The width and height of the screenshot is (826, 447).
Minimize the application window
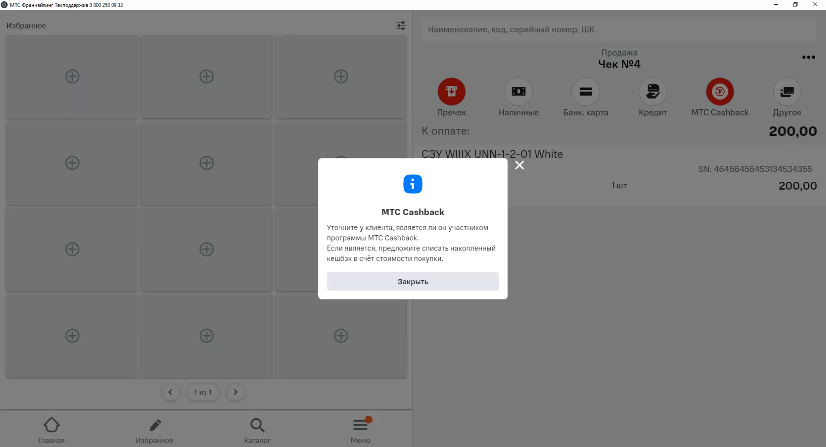[776, 5]
